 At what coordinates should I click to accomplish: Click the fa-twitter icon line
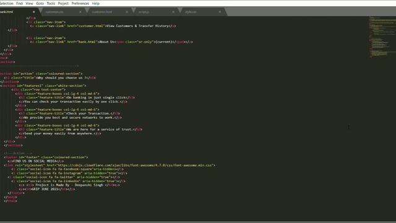[x=64, y=177]
